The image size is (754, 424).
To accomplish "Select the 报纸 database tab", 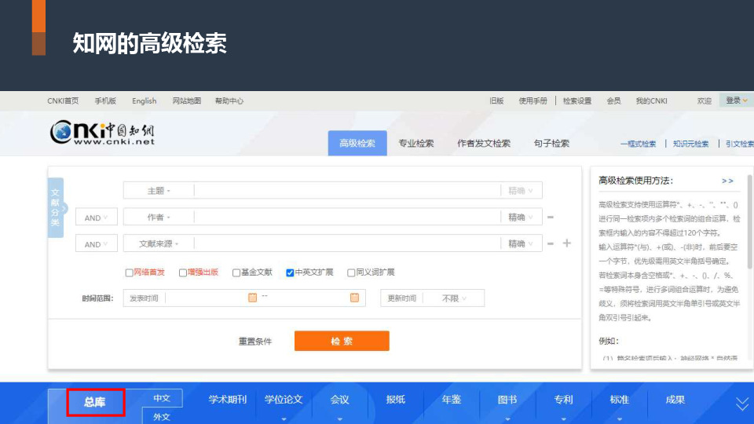I will coord(396,400).
